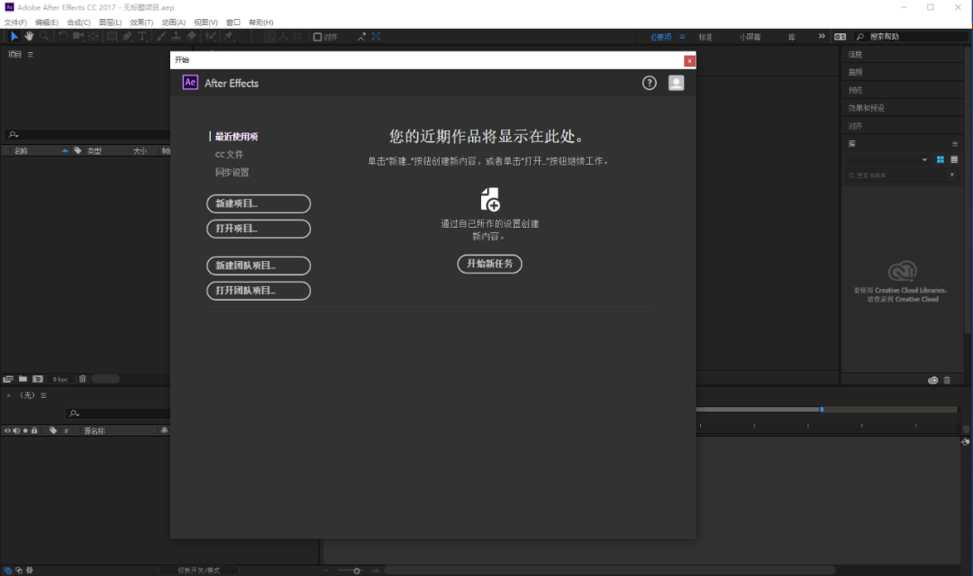Select the Puppet Pin tool

tap(228, 37)
